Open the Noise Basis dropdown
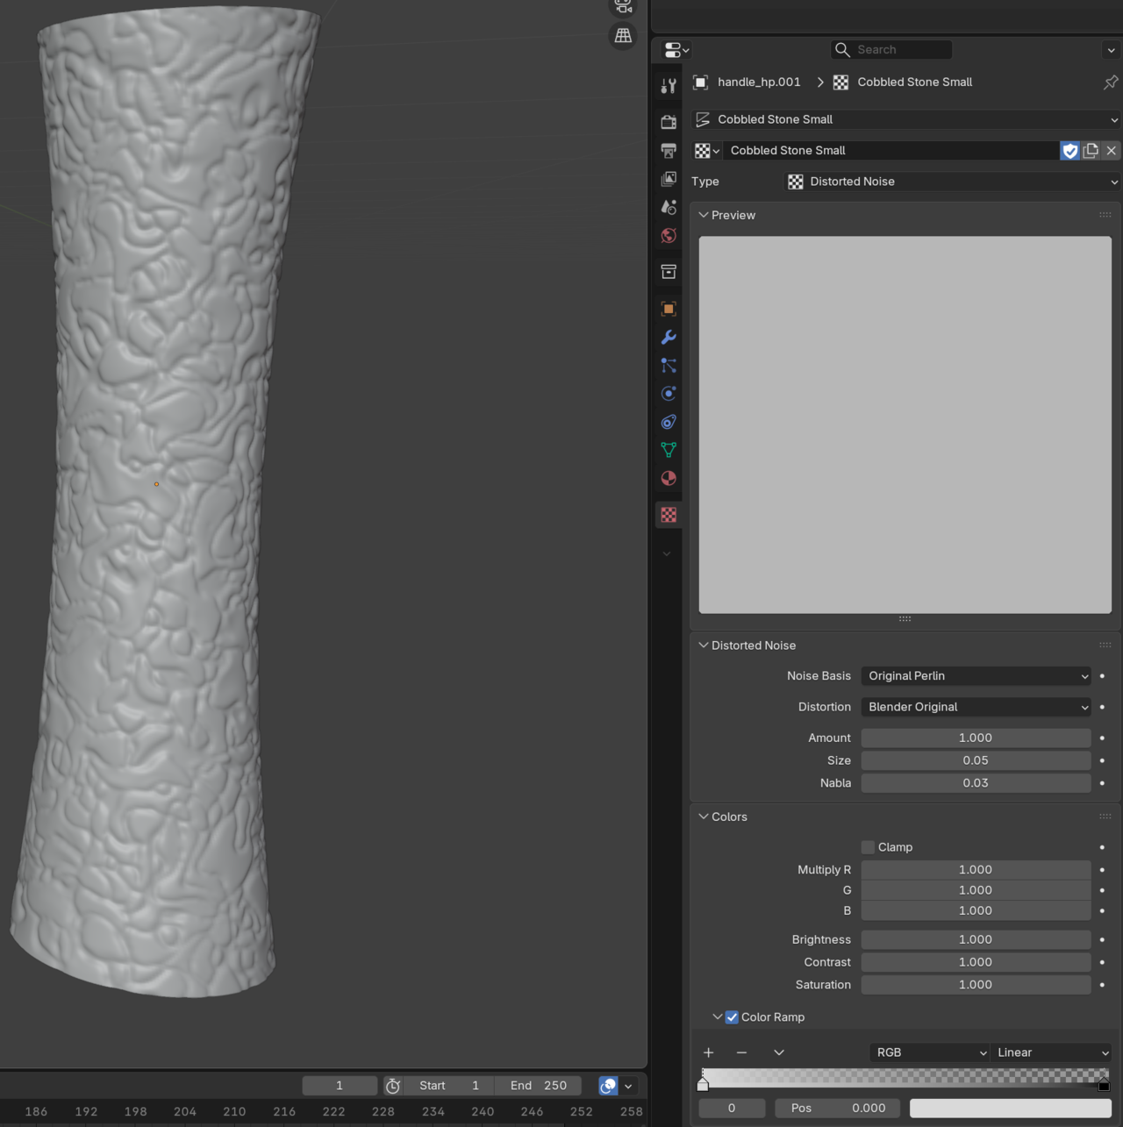Screen dimensions: 1123x1127 pos(976,676)
